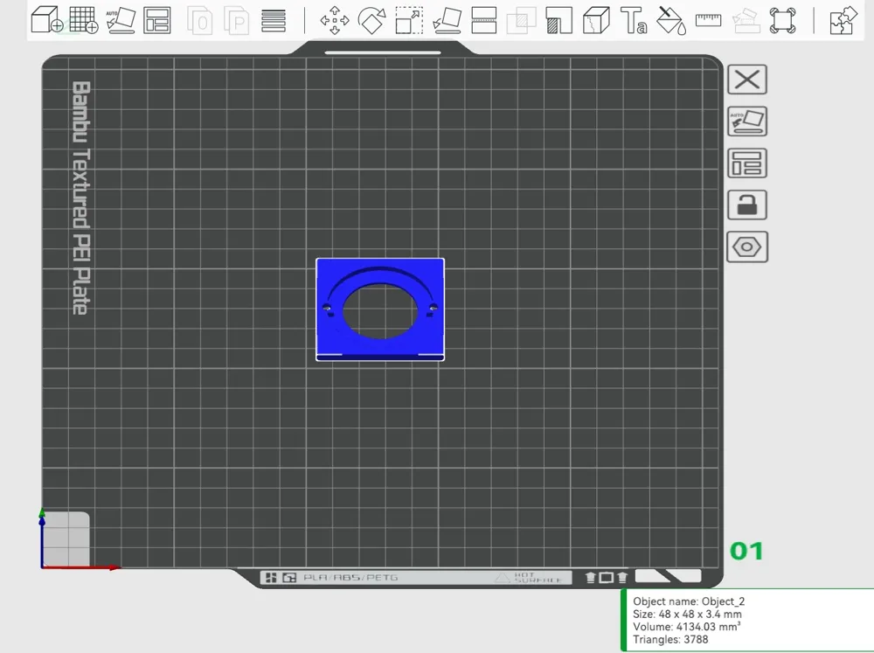The height and width of the screenshot is (653, 874).
Task: Select the Rotate tool
Action: 371,20
